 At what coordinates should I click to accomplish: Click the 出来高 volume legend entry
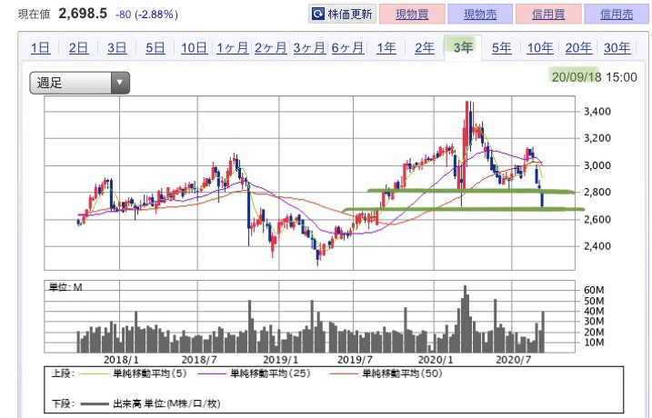(151, 403)
